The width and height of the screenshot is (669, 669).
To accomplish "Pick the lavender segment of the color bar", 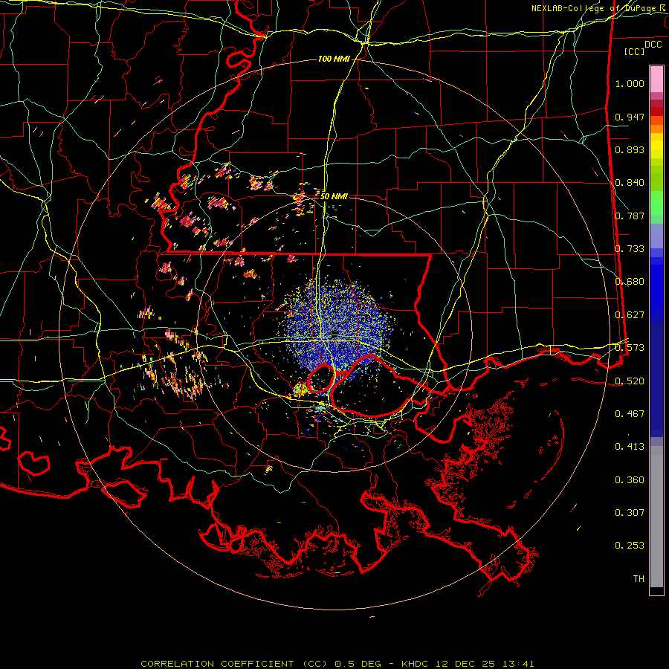I will coord(656,236).
